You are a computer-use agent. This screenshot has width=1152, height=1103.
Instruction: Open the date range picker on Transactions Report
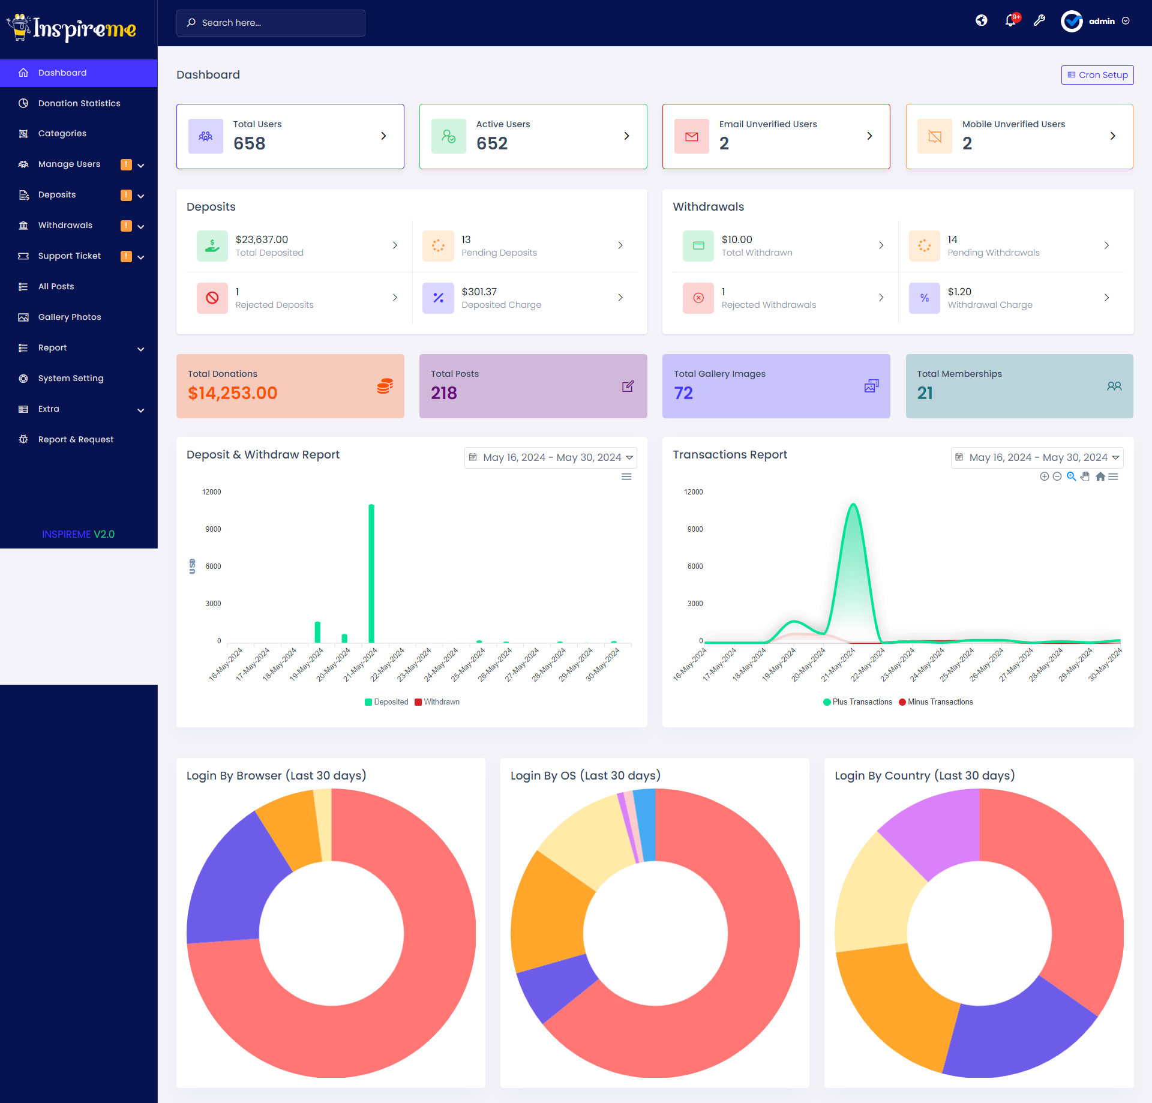pos(1037,457)
